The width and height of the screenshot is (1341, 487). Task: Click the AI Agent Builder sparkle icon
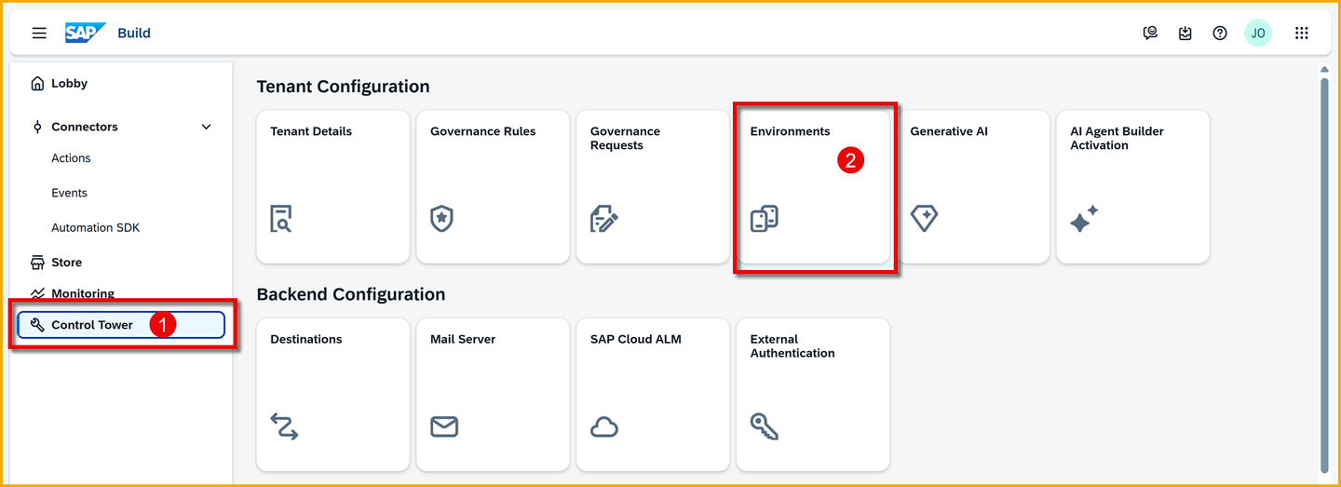(x=1084, y=219)
